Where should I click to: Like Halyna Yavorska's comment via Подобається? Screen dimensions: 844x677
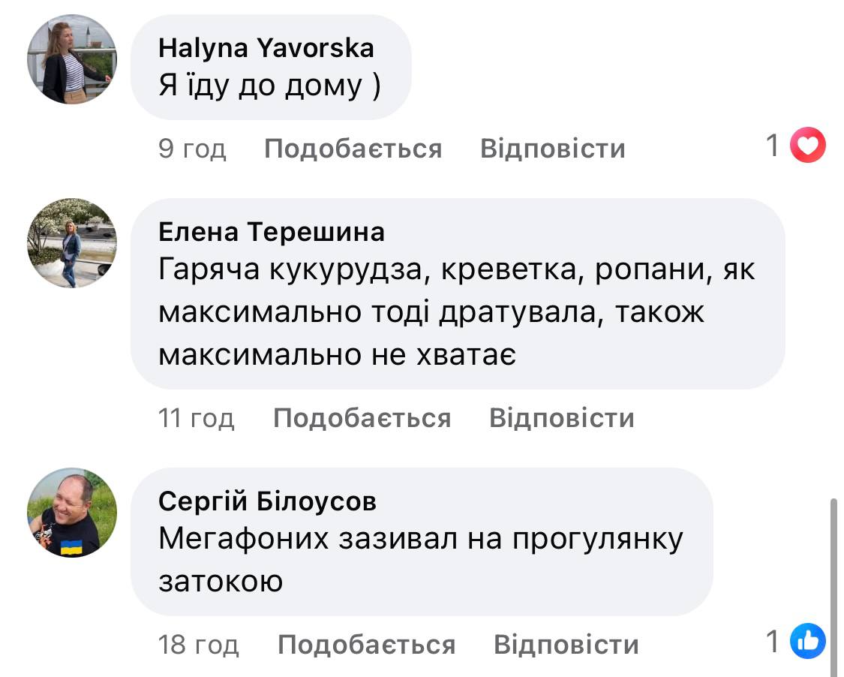coord(353,149)
